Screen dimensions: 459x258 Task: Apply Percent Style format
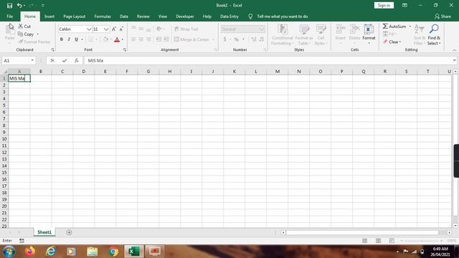236,39
